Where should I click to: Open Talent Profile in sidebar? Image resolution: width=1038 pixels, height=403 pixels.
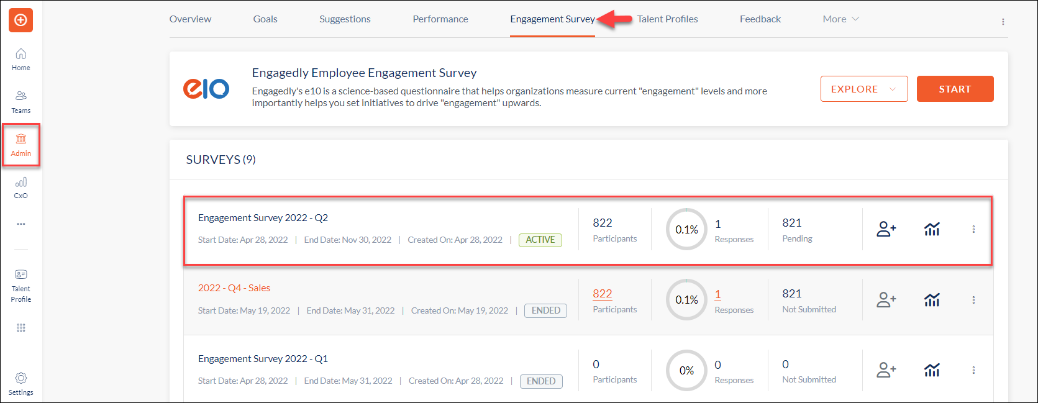point(20,286)
